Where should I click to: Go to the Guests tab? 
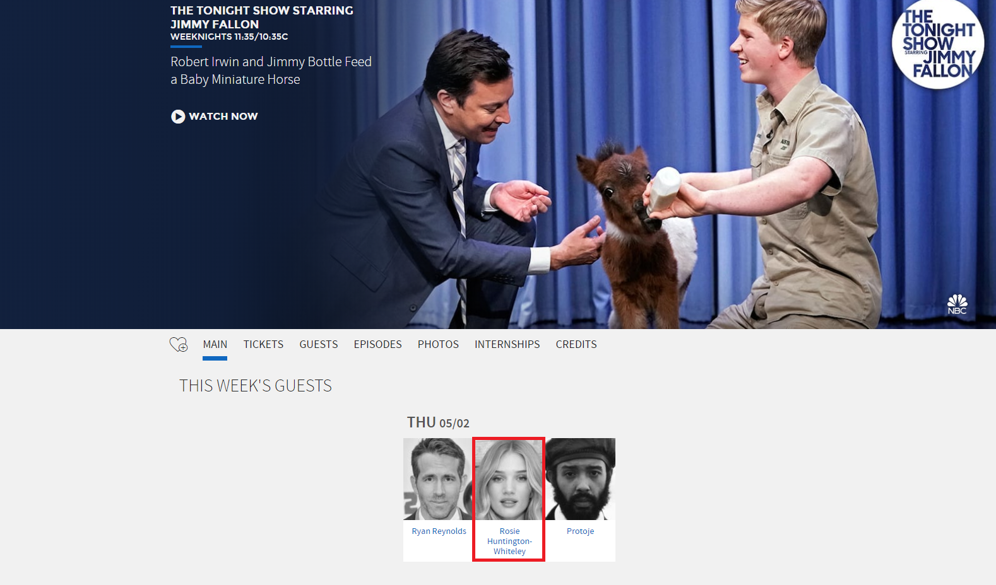click(318, 345)
